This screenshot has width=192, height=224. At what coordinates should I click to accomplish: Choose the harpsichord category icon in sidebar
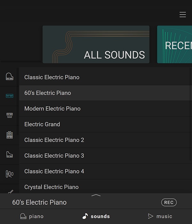(10, 115)
